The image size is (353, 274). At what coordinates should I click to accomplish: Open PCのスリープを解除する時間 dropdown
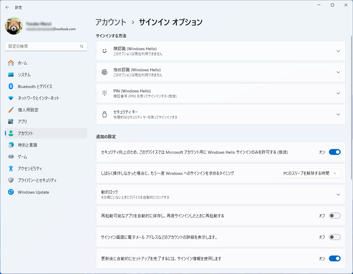[310, 173]
